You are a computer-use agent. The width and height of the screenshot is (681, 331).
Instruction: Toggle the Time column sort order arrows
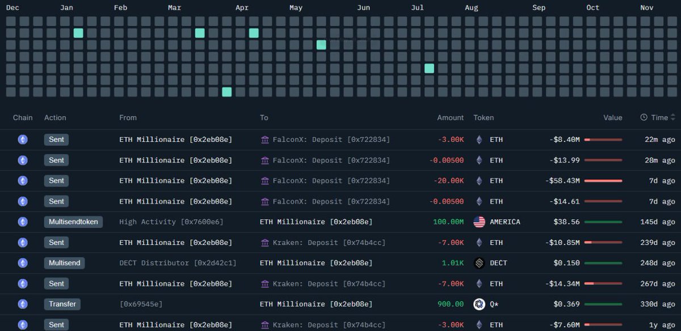pyautogui.click(x=672, y=117)
